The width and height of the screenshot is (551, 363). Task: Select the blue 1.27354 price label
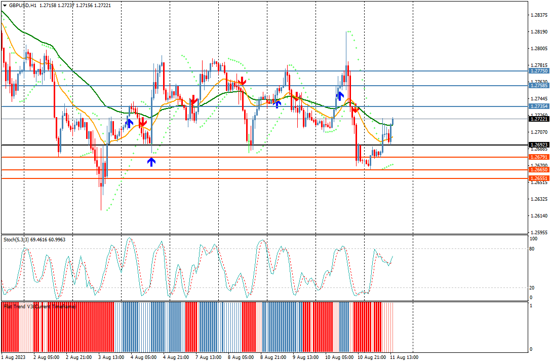pyautogui.click(x=539, y=106)
